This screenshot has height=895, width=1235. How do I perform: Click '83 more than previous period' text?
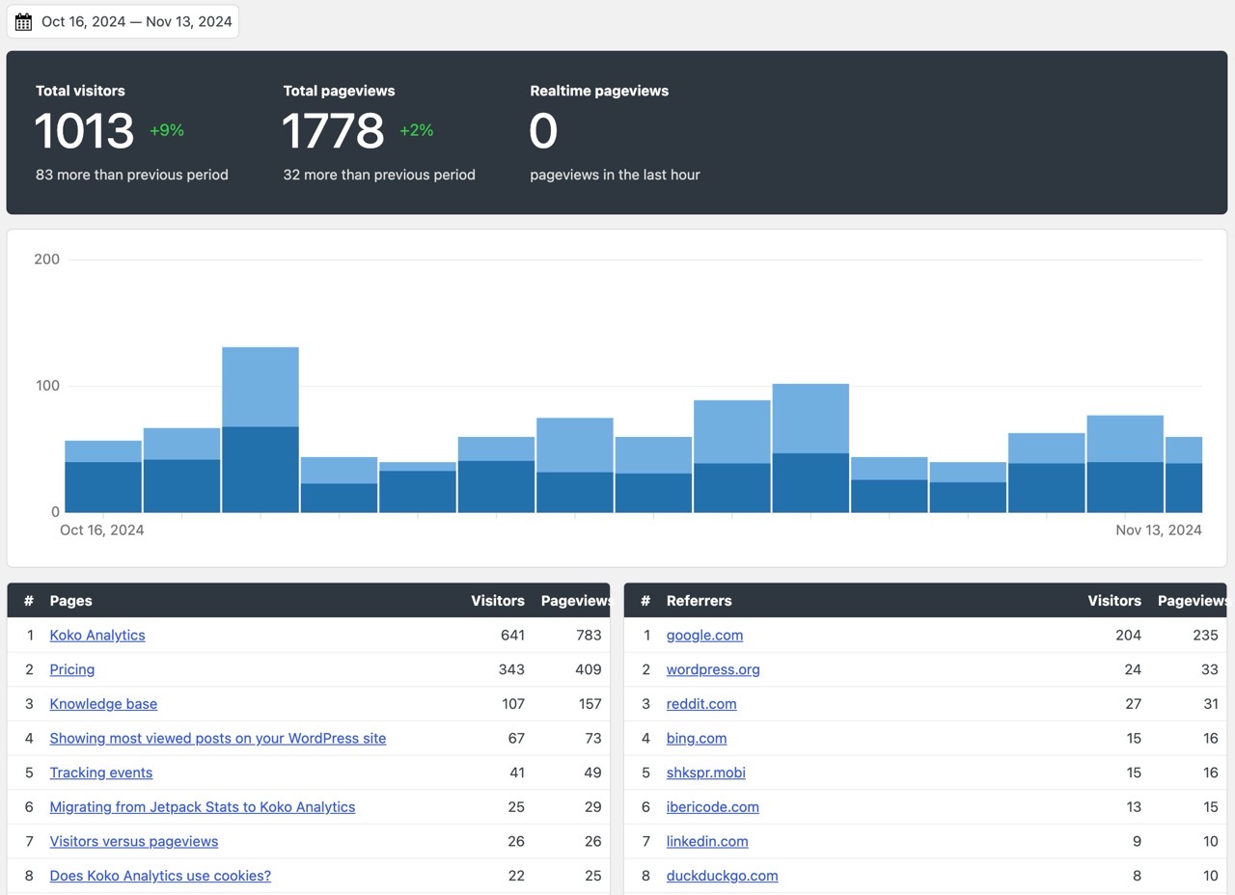pos(132,175)
